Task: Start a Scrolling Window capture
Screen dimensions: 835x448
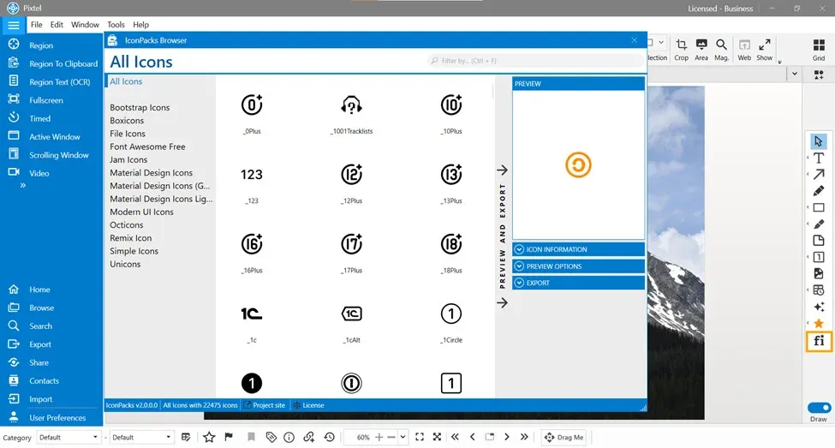Action: 58,155
